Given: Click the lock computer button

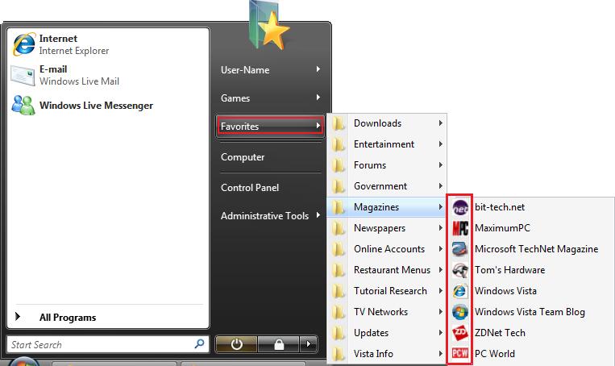Looking at the screenshot, I should click(278, 344).
